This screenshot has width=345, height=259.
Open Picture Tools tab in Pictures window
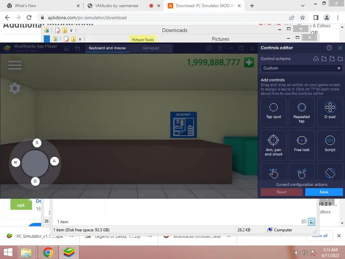143,40
